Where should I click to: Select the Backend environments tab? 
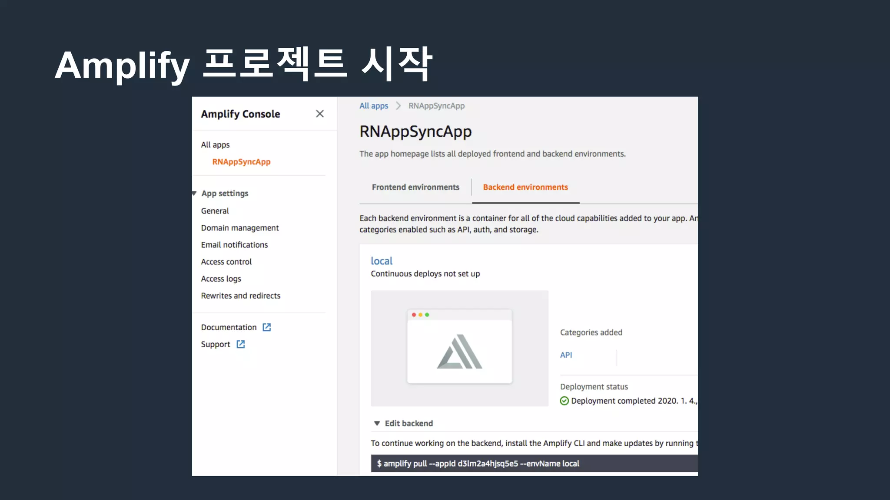[x=525, y=187]
